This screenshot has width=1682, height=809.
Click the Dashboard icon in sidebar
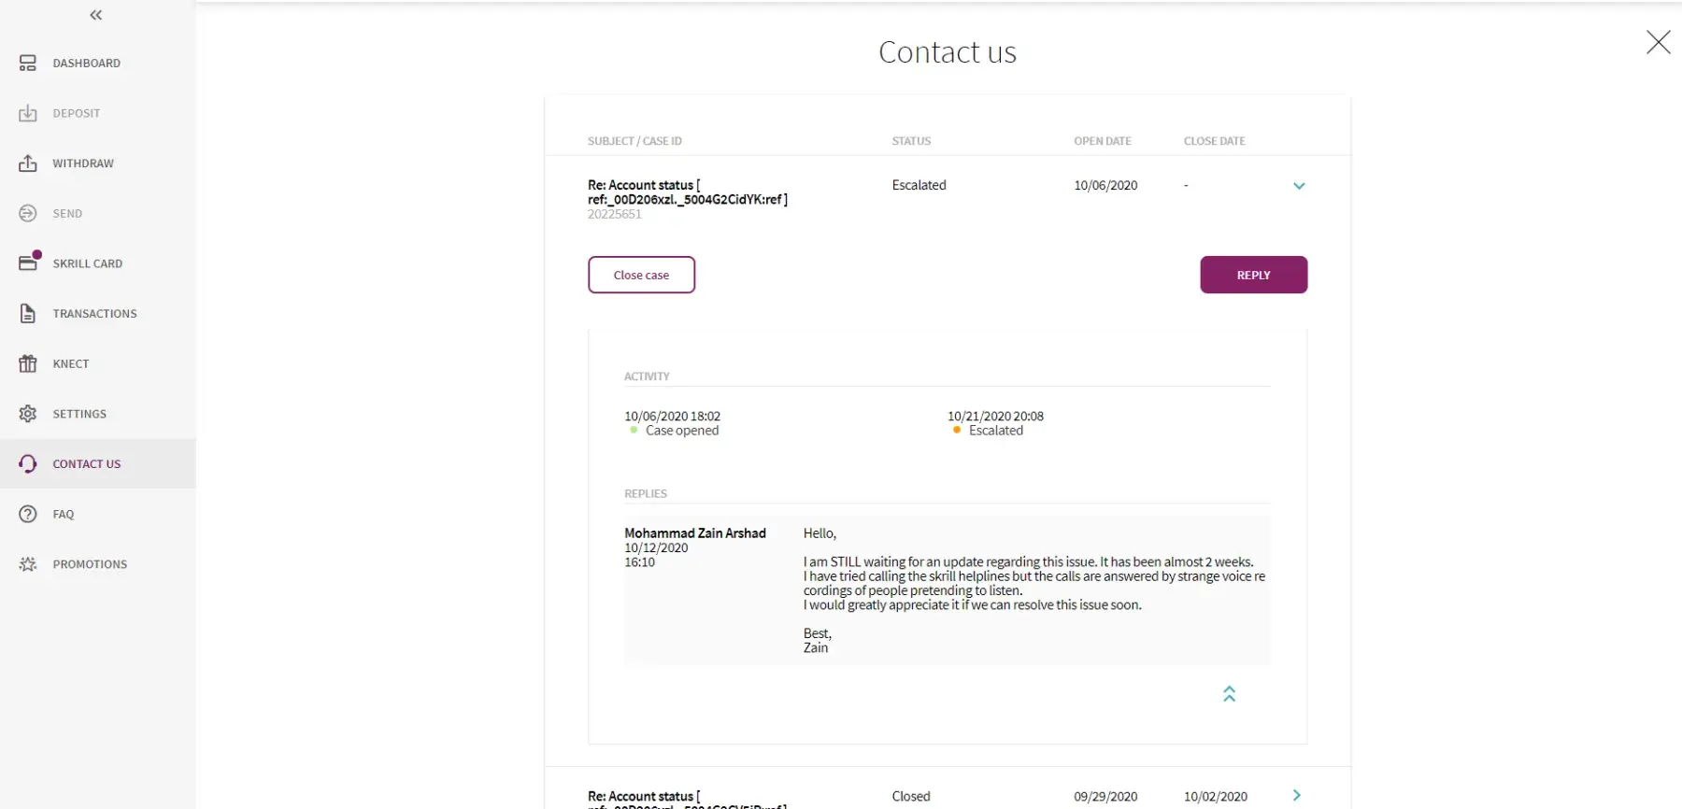click(28, 64)
